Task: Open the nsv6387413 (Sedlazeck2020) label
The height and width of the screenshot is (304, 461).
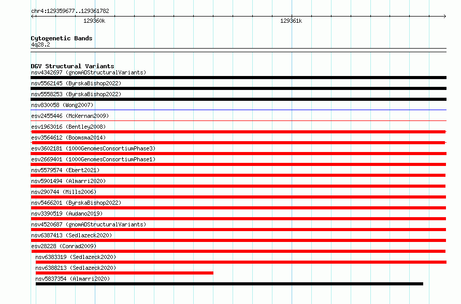Action: [71, 235]
